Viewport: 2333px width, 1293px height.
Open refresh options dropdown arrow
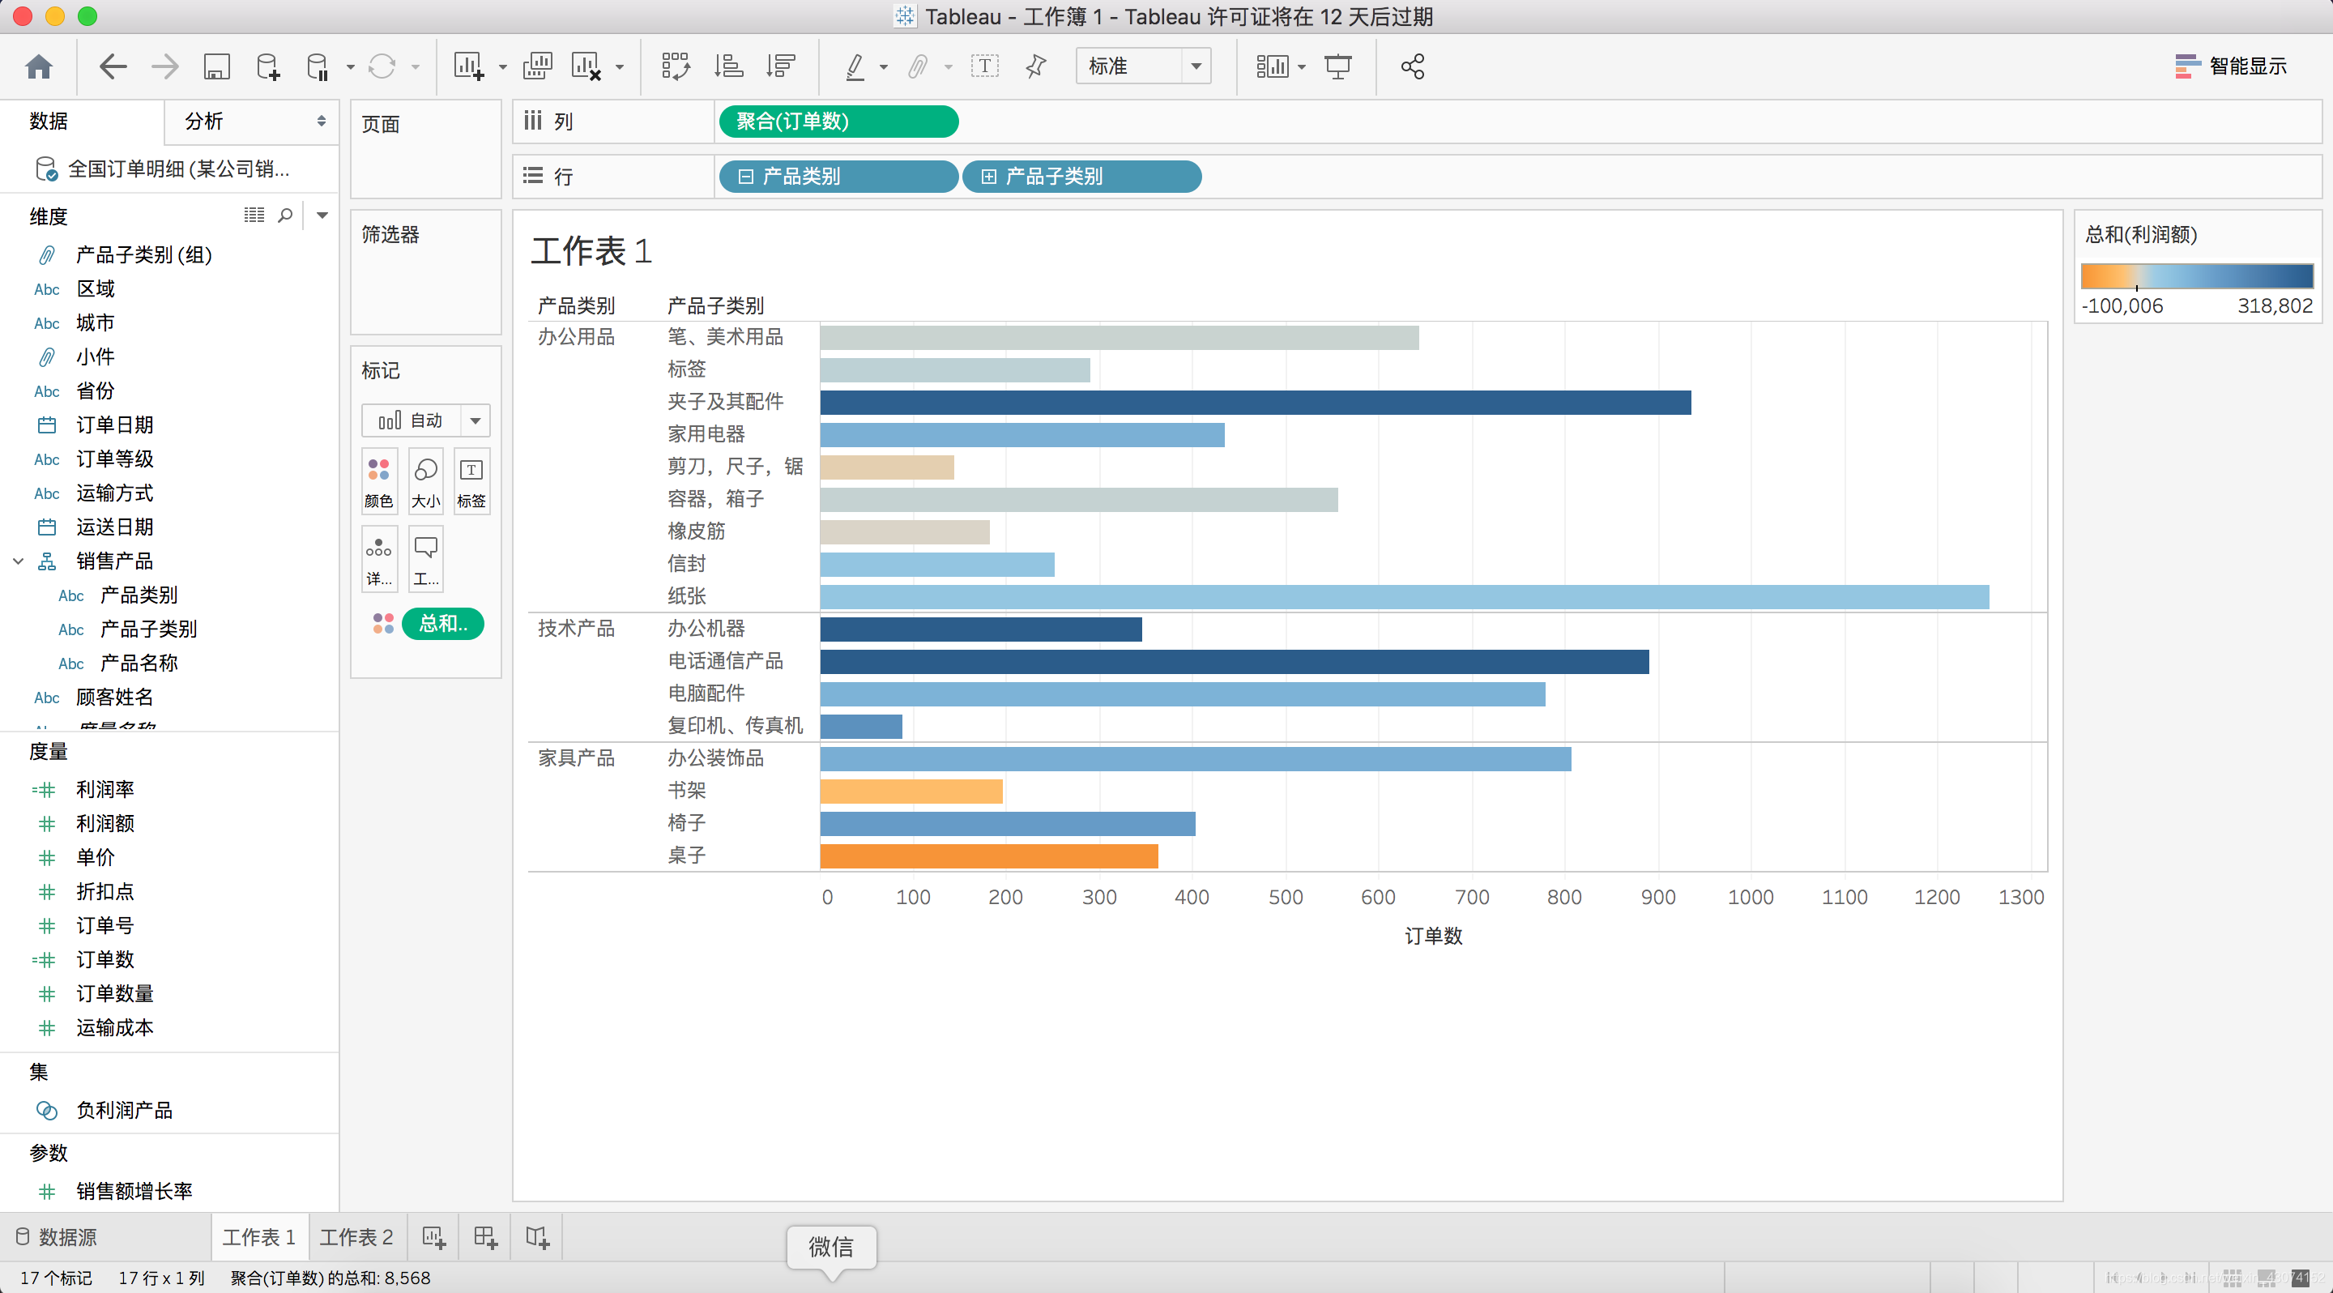coord(416,67)
